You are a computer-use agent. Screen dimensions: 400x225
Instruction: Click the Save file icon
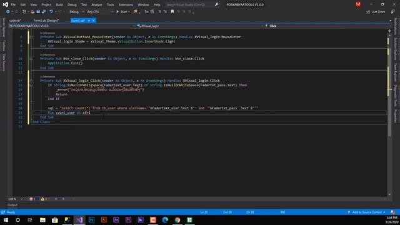click(38, 12)
